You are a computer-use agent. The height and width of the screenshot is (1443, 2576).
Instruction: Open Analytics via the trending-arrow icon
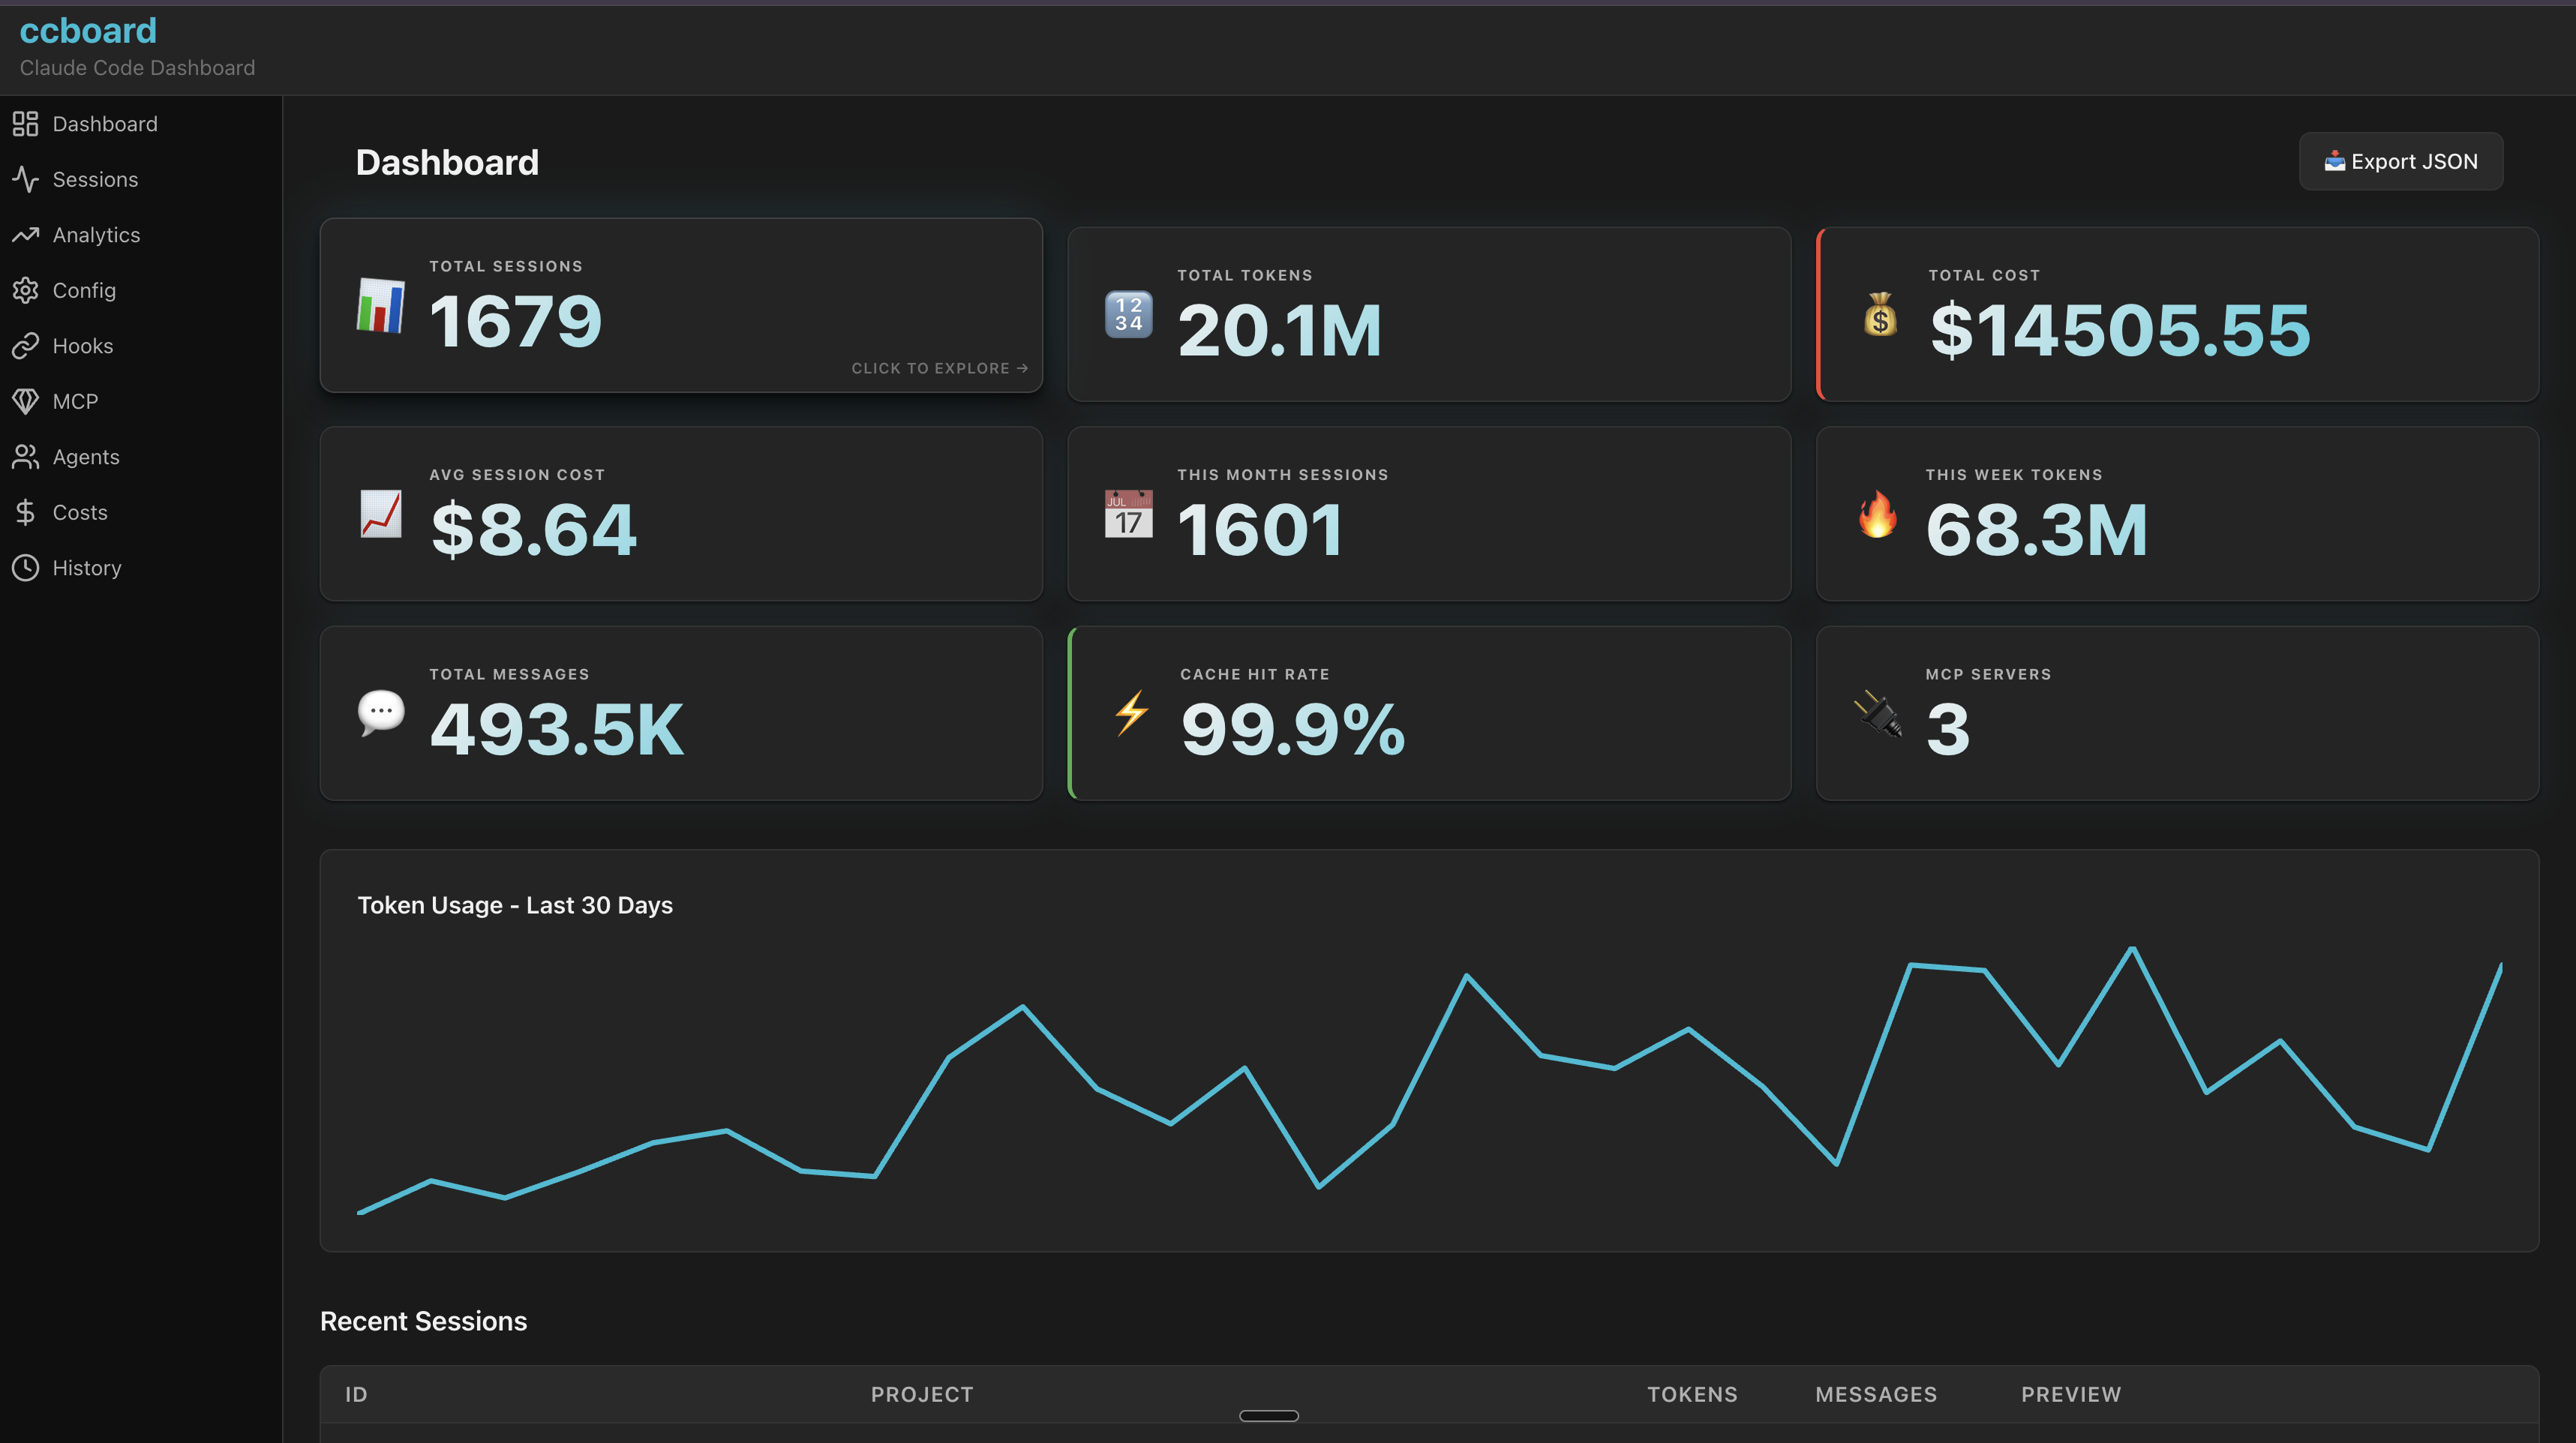[x=26, y=235]
